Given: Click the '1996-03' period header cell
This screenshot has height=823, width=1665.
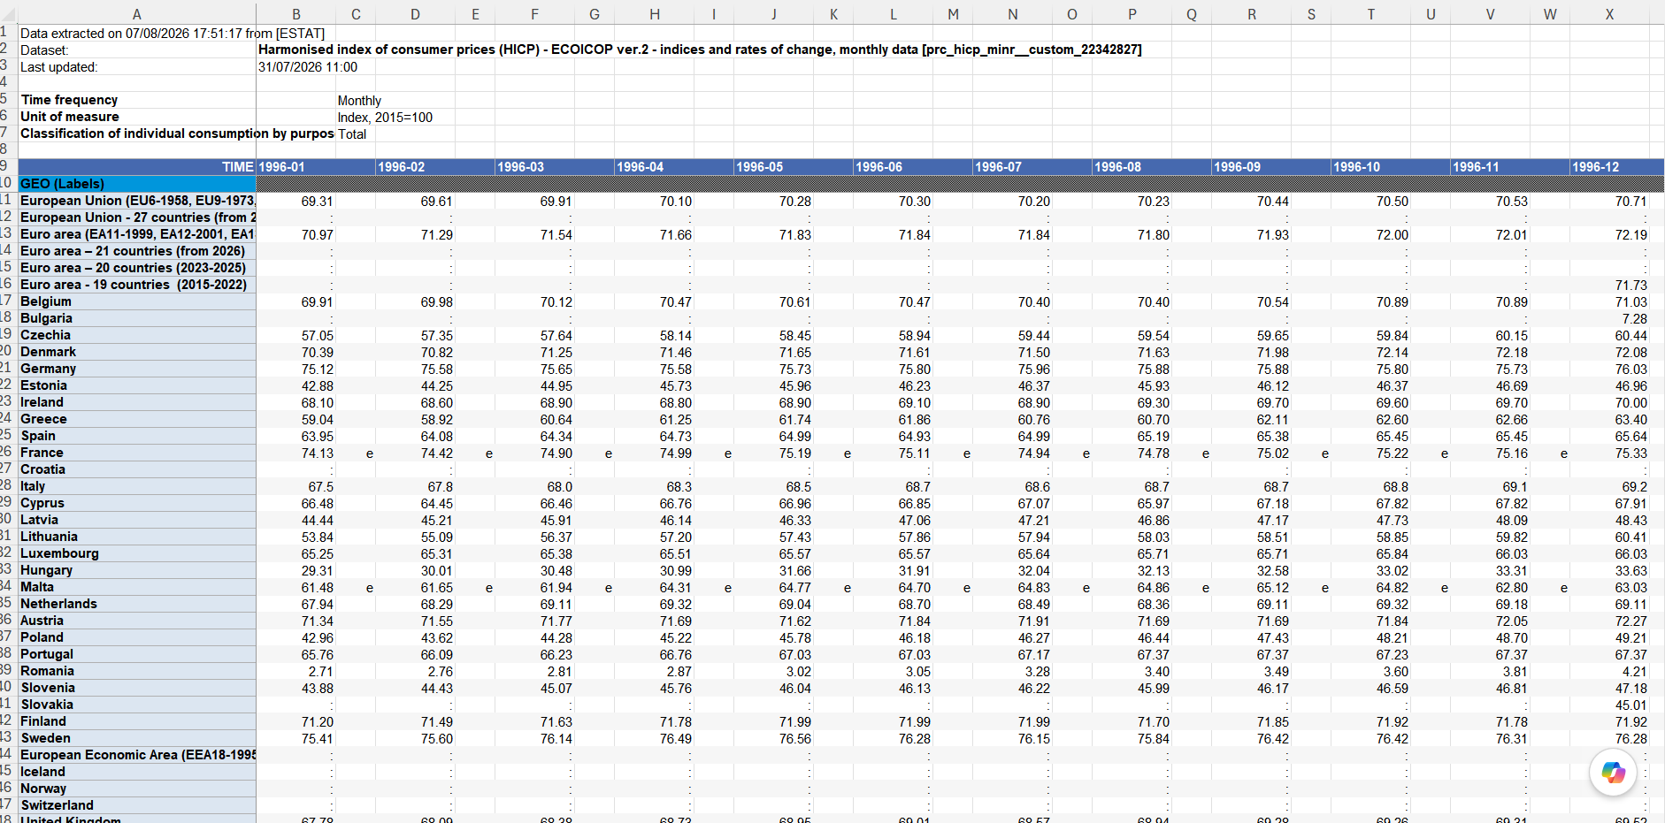Looking at the screenshot, I should (x=535, y=167).
